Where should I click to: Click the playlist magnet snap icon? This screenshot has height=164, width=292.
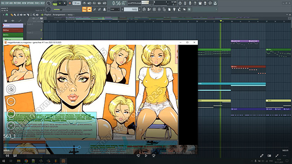[x=7, y=15]
